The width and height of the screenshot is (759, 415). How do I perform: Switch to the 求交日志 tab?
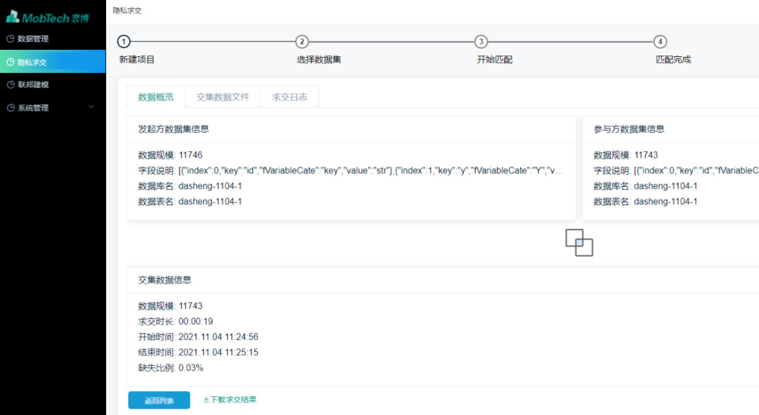290,97
